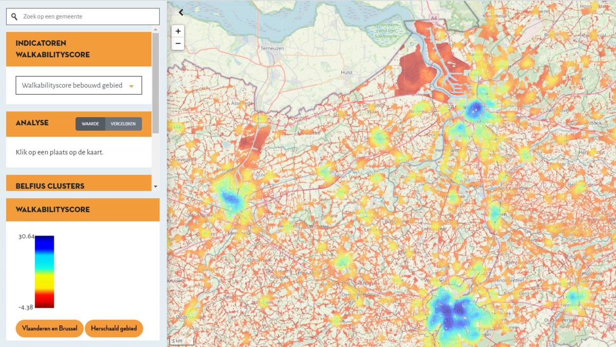Click the sidebar scrollbar thumb
Viewport: 616px width, 347px height.
156,83
